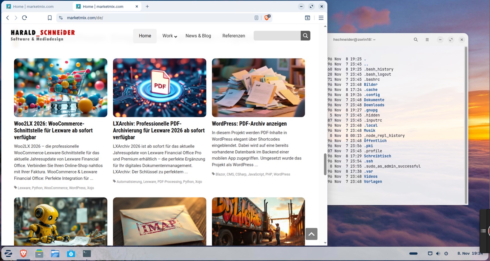Open the Zorin start menu

click(8, 253)
